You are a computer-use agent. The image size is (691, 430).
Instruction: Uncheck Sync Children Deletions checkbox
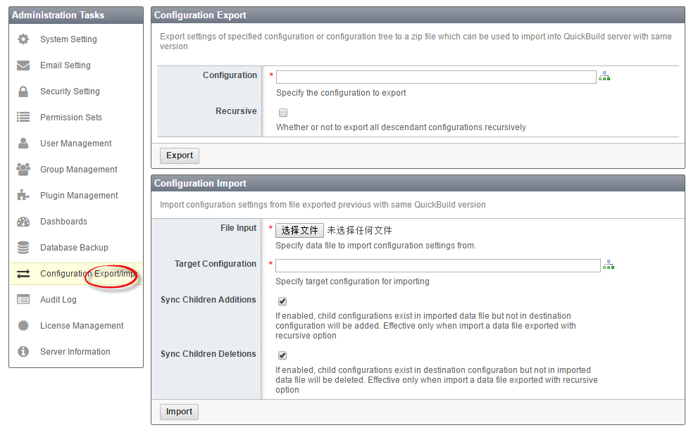[x=282, y=355]
